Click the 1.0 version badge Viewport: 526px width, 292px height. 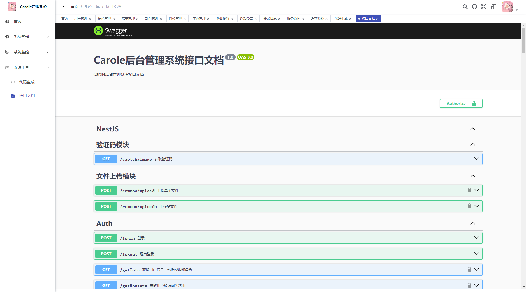[230, 57]
